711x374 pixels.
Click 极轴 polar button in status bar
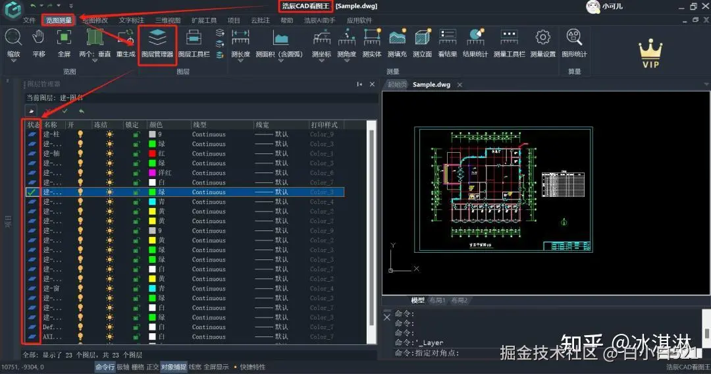(123, 367)
